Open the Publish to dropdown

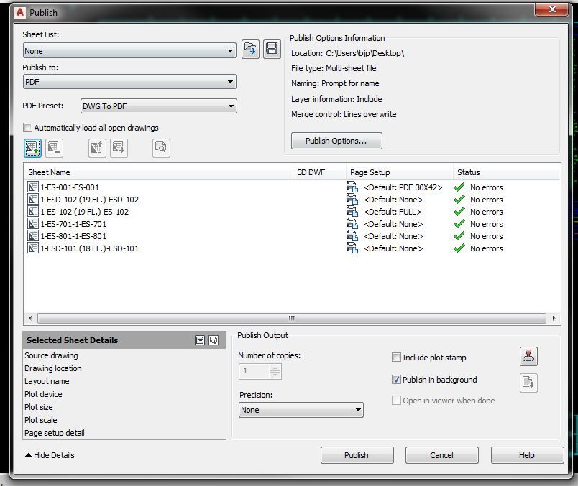pyautogui.click(x=129, y=82)
